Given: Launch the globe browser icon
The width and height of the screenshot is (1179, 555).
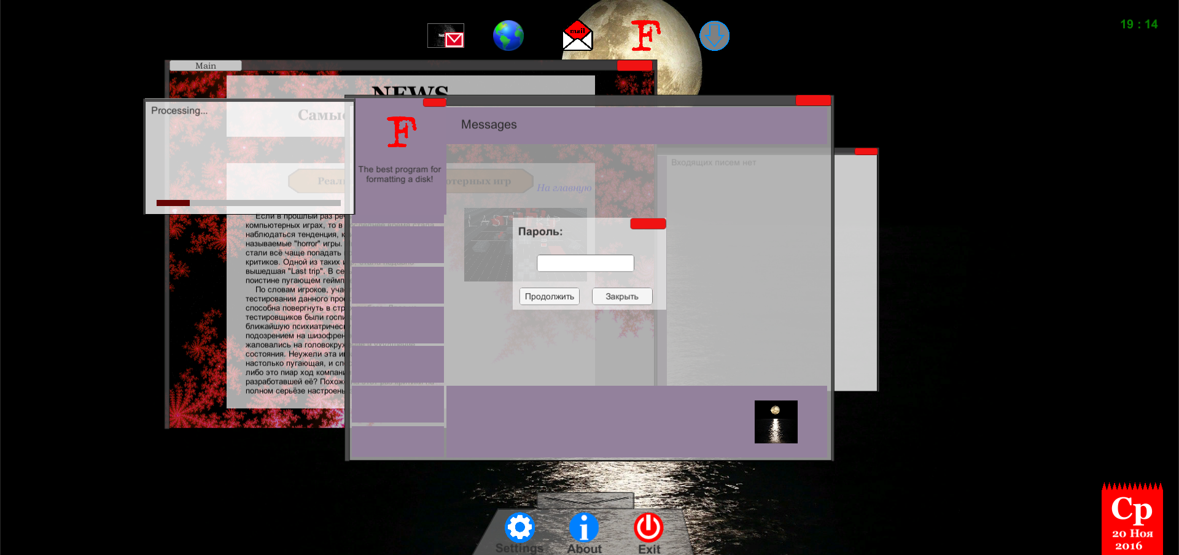Looking at the screenshot, I should (508, 36).
